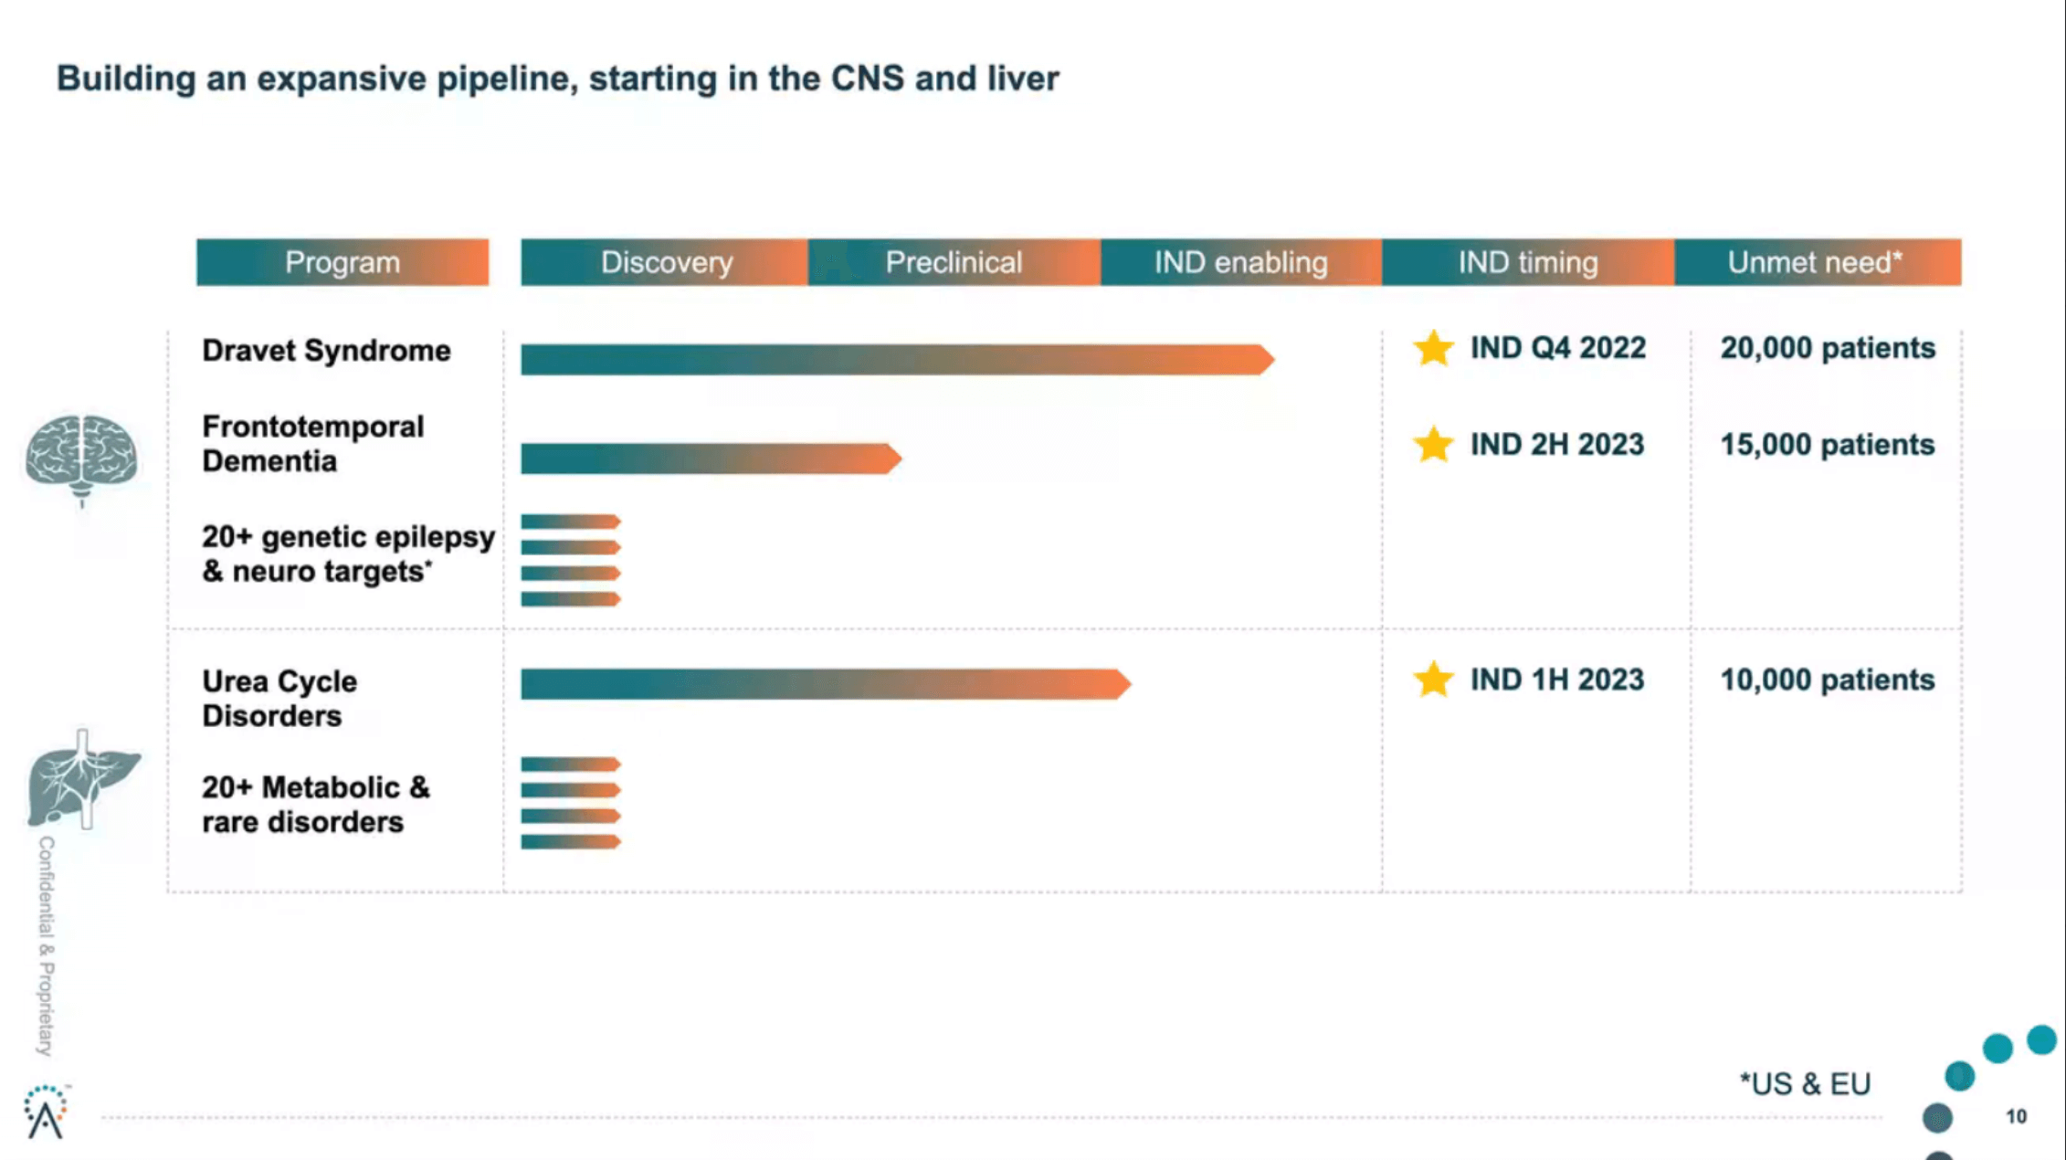
Task: Select the IND timing header
Action: [1528, 263]
